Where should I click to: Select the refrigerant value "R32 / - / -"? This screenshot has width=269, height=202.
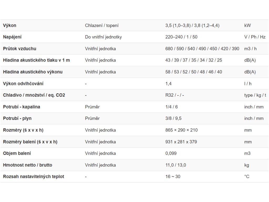[175, 95]
